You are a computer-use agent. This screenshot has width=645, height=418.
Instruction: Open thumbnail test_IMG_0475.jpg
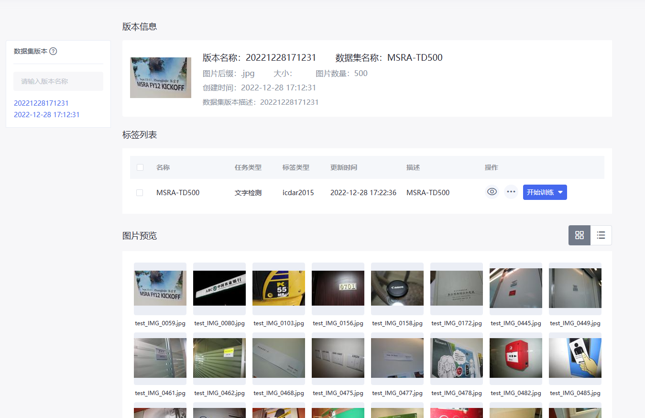[x=338, y=358]
